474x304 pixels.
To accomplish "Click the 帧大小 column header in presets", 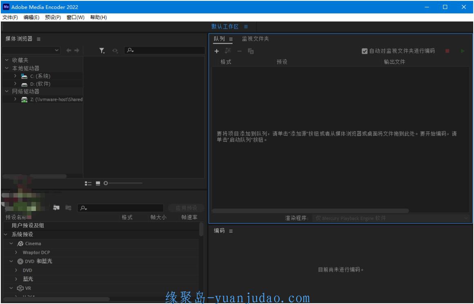I will 158,217.
